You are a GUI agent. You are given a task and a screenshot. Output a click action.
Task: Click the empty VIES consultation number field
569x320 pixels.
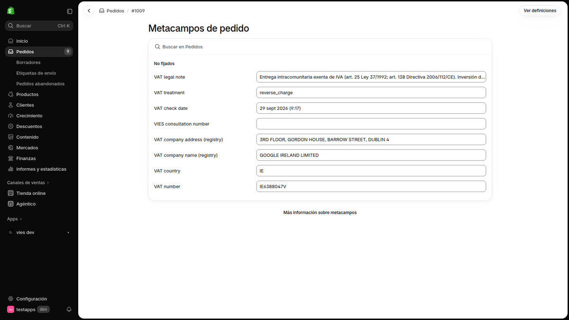pyautogui.click(x=371, y=124)
